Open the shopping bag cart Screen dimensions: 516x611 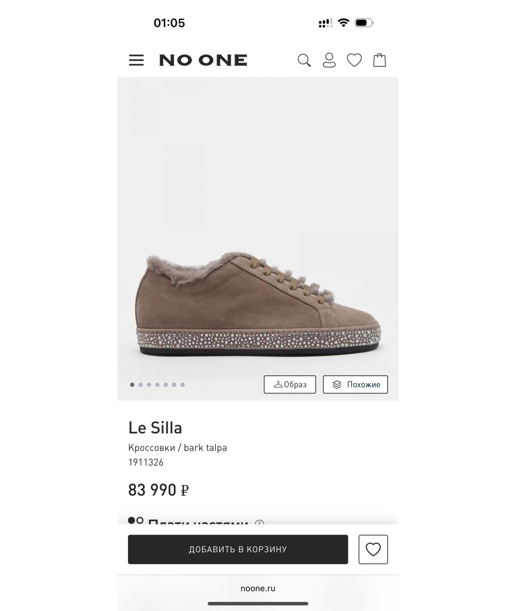coord(379,60)
